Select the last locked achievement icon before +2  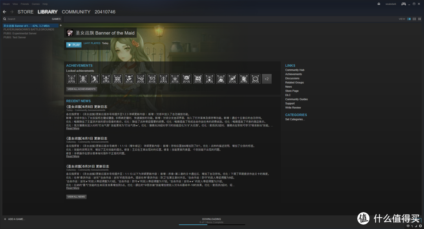tap(255, 79)
